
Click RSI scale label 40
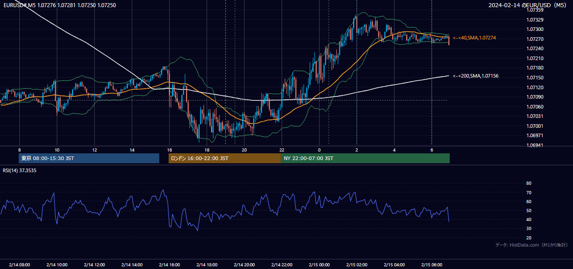pos(529,219)
